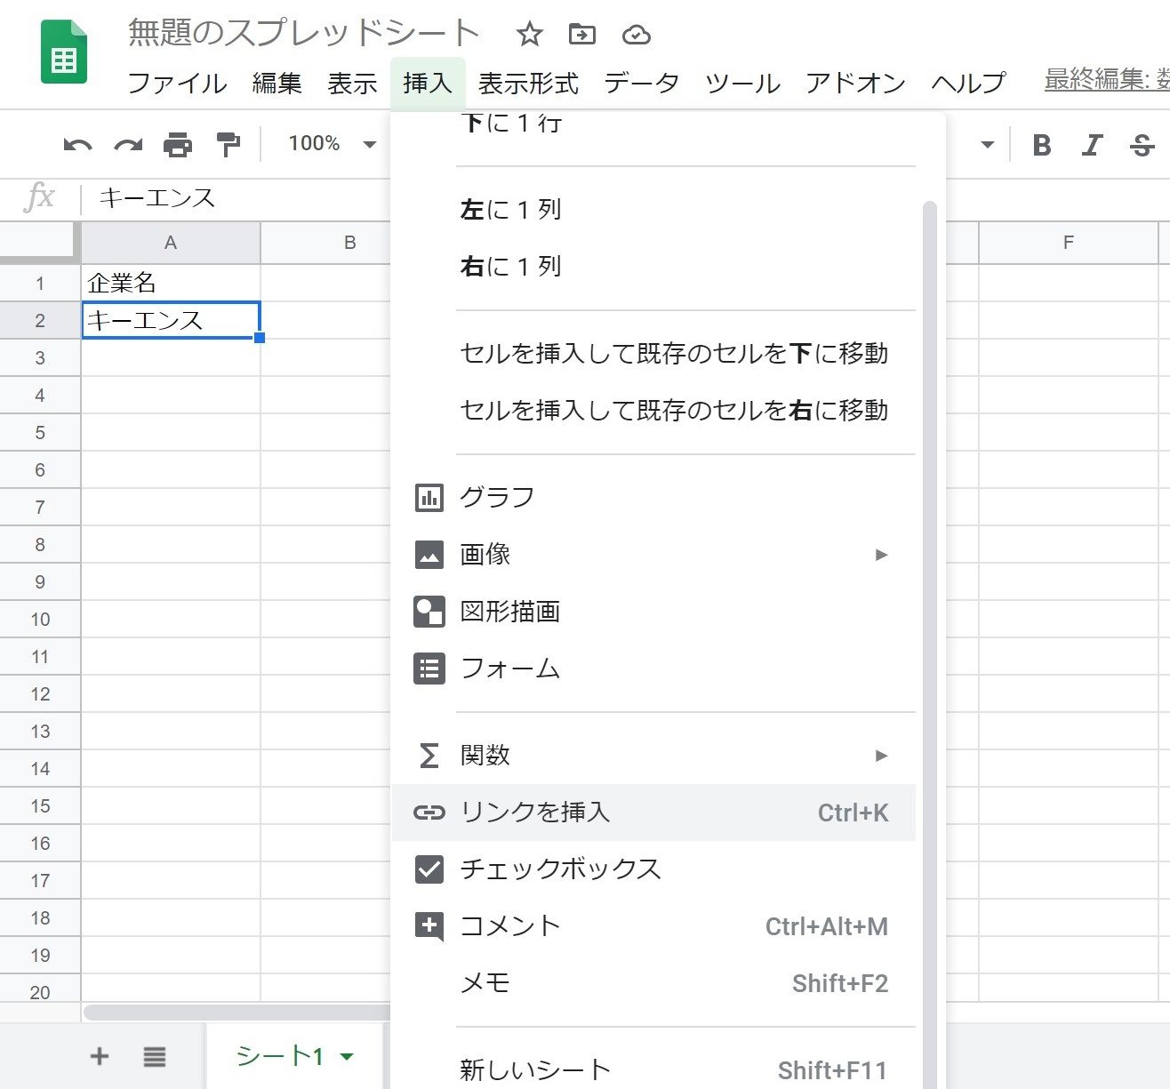Check the cloud save status icon
This screenshot has width=1170, height=1089.
coord(637,35)
